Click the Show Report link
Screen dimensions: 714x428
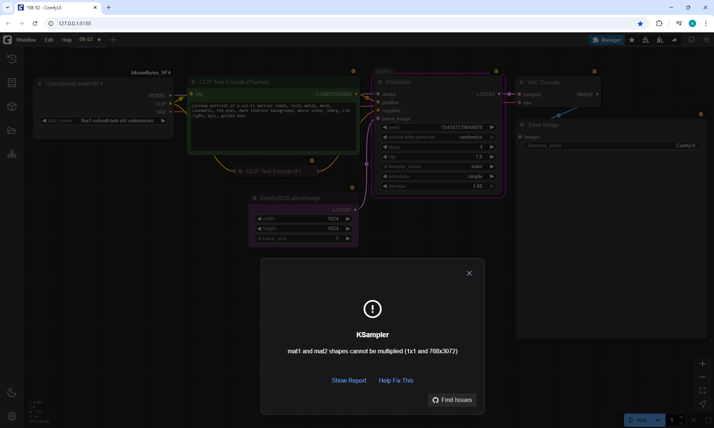coord(349,380)
